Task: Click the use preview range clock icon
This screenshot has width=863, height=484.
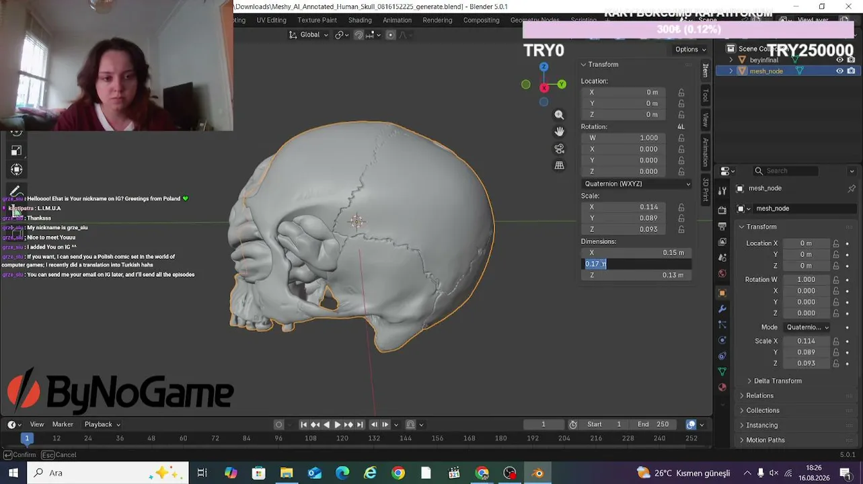Action: point(573,425)
